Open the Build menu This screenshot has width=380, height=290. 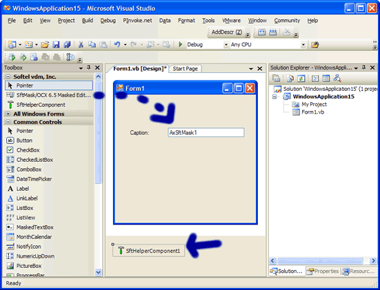click(88, 21)
